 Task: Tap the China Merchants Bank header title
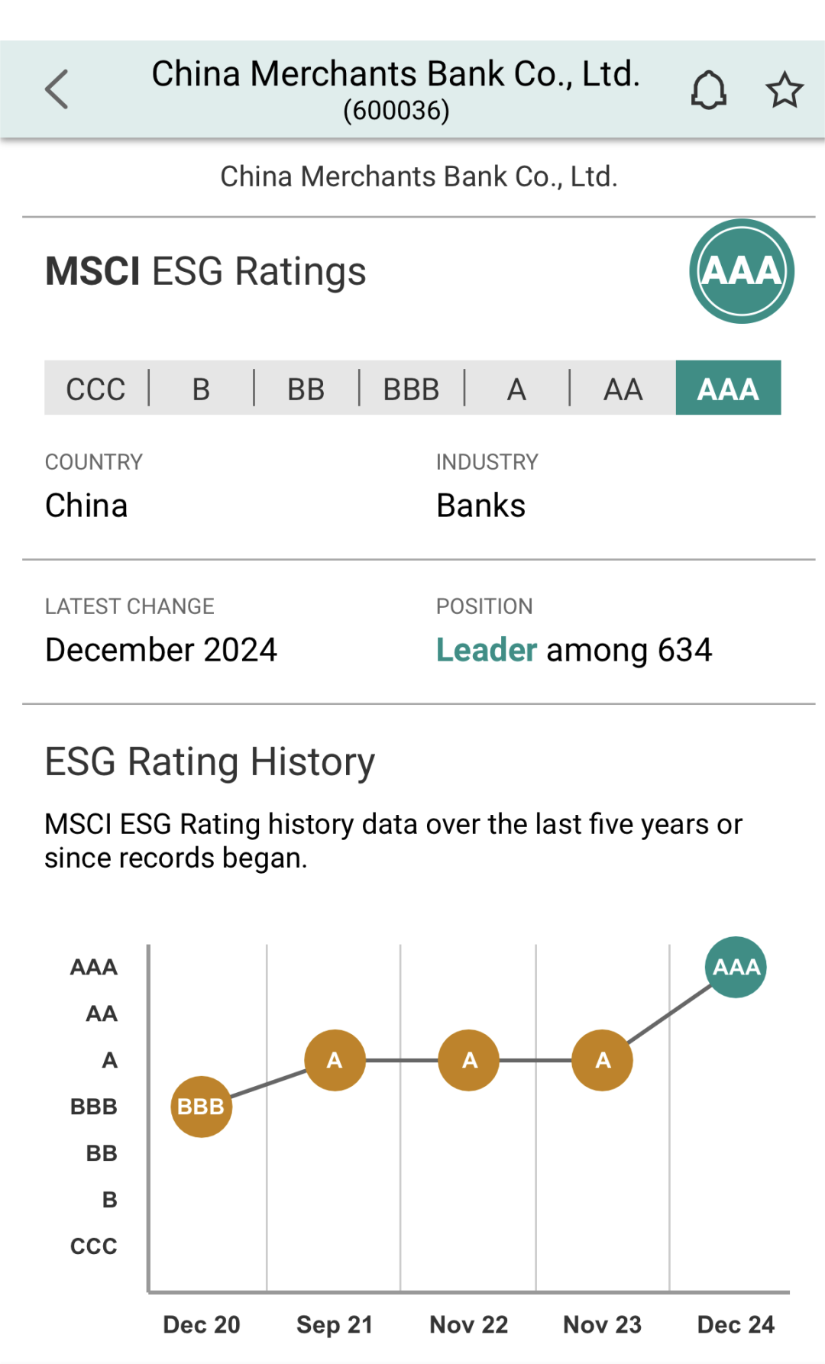pyautogui.click(x=396, y=75)
